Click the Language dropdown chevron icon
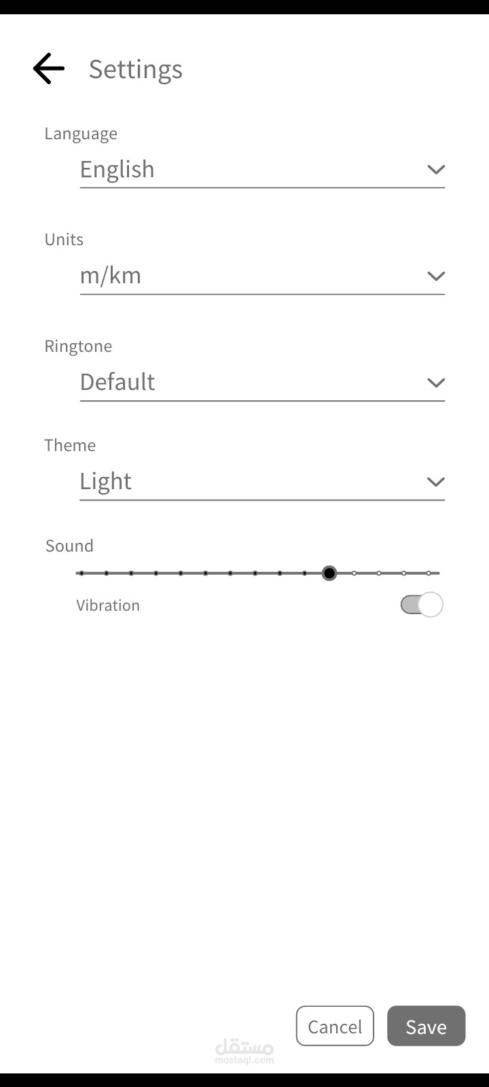The height and width of the screenshot is (1087, 489). point(435,169)
